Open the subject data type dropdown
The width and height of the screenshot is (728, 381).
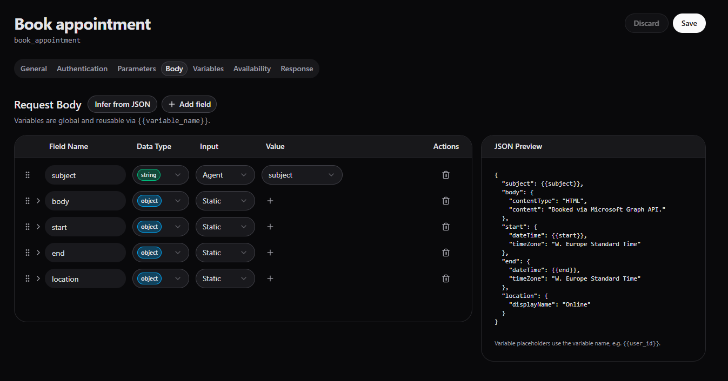(161, 175)
